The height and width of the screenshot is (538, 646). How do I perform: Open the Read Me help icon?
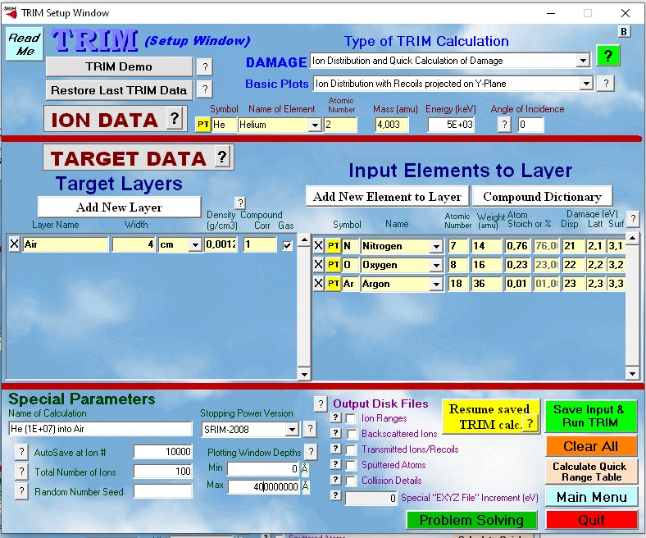(25, 44)
